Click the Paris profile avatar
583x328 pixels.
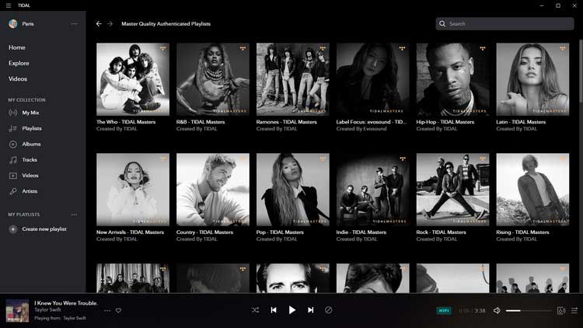(x=13, y=24)
